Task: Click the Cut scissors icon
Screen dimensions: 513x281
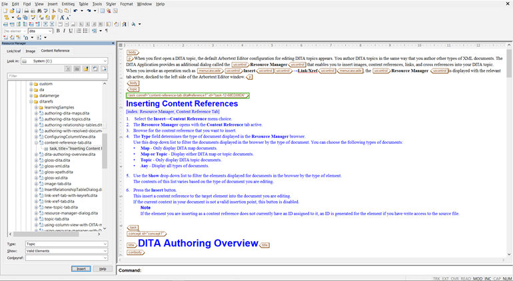Action: pyautogui.click(x=54, y=11)
